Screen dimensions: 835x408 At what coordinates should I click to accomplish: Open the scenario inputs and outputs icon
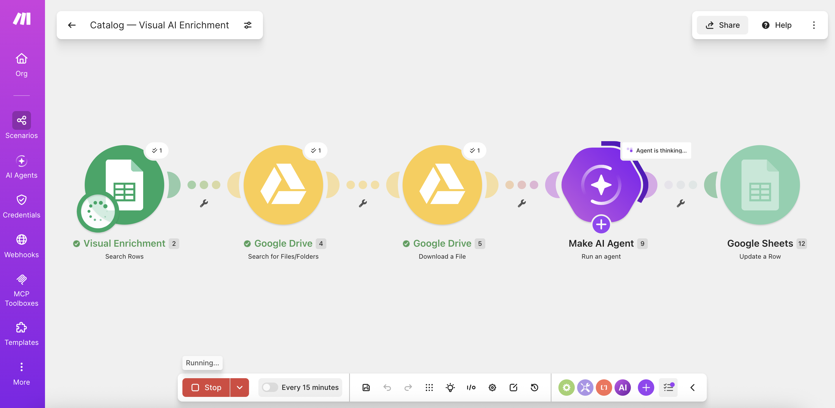(x=471, y=387)
